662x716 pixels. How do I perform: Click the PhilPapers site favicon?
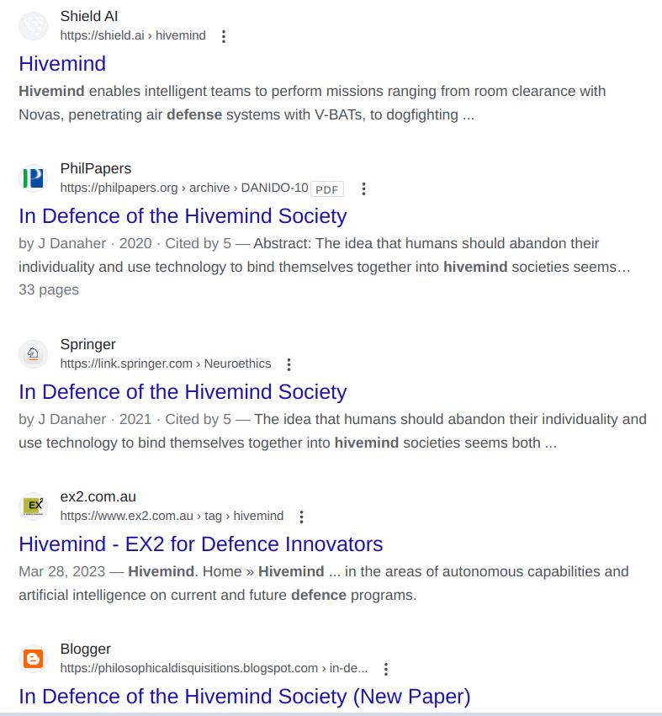pos(34,178)
